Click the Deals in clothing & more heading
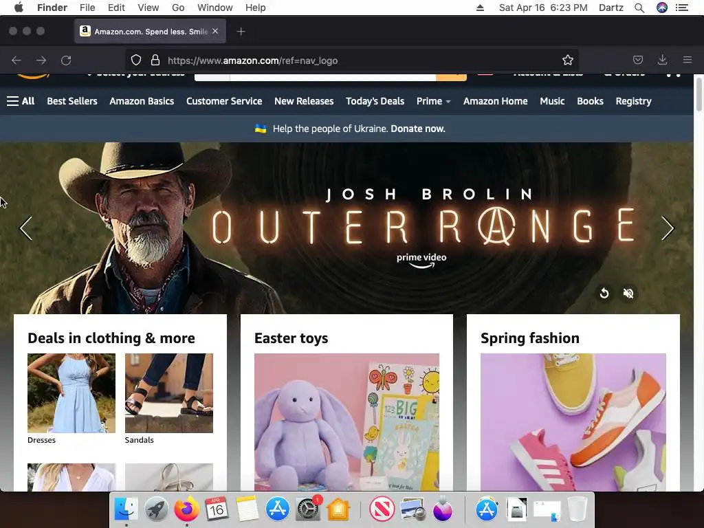 pos(111,338)
